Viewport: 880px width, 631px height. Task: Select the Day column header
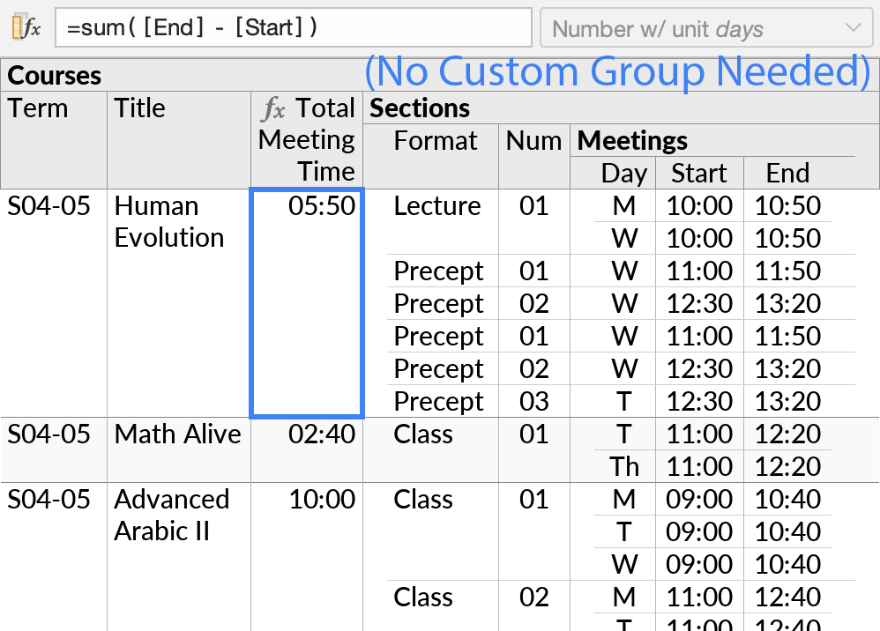(x=624, y=173)
